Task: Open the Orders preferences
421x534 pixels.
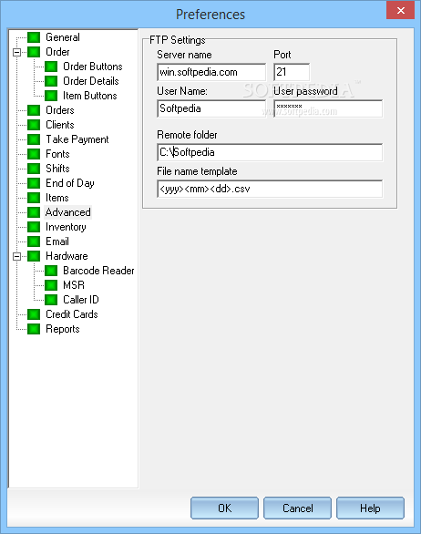Action: click(x=60, y=110)
